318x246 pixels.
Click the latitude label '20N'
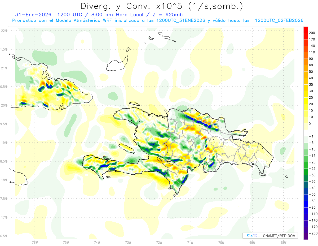(4, 105)
